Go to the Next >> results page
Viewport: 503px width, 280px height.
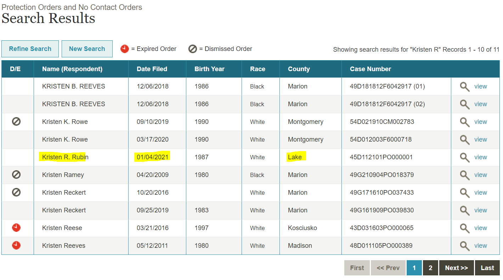(x=457, y=268)
